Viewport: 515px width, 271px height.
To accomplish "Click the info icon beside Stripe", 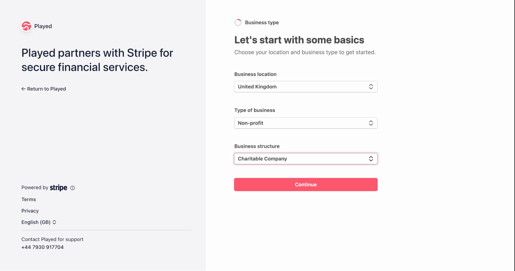I will point(72,188).
